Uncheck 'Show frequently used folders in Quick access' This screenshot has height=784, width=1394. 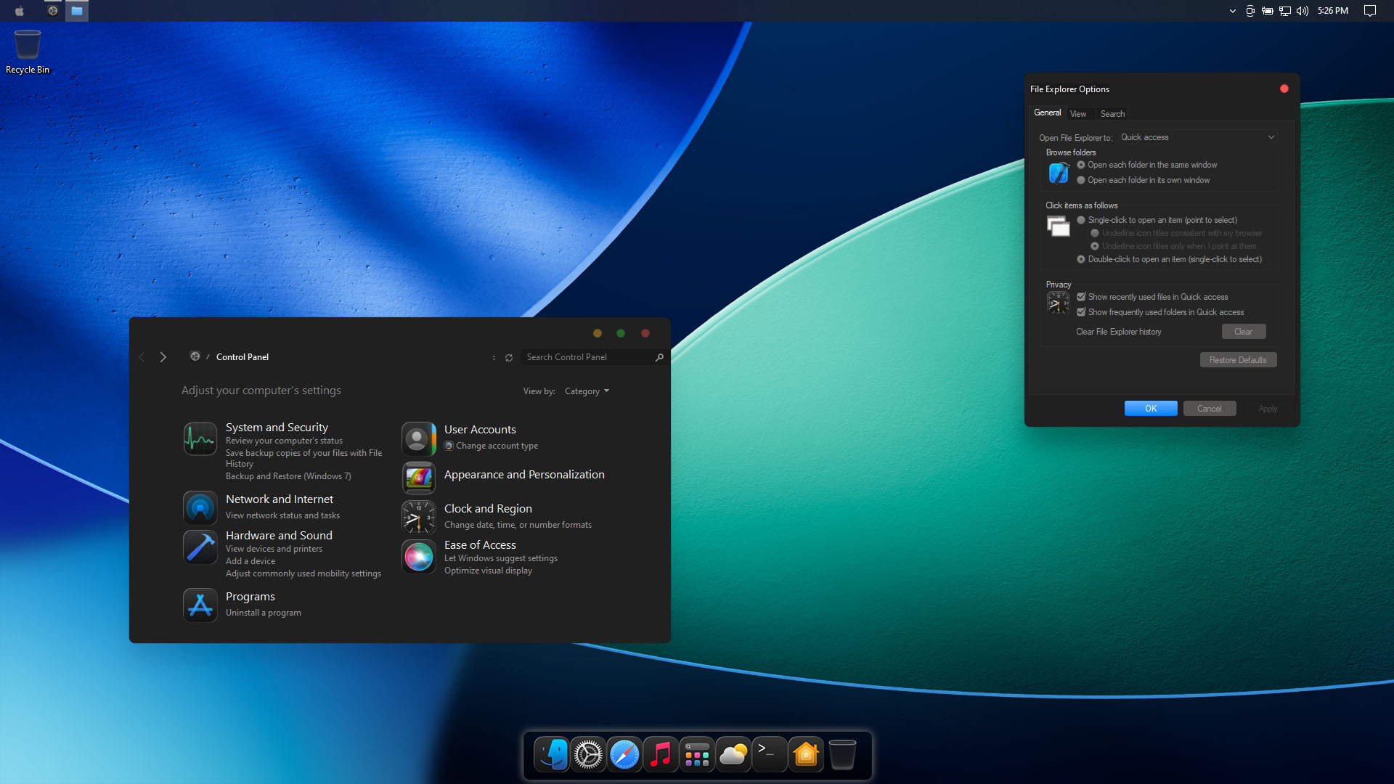tap(1081, 311)
